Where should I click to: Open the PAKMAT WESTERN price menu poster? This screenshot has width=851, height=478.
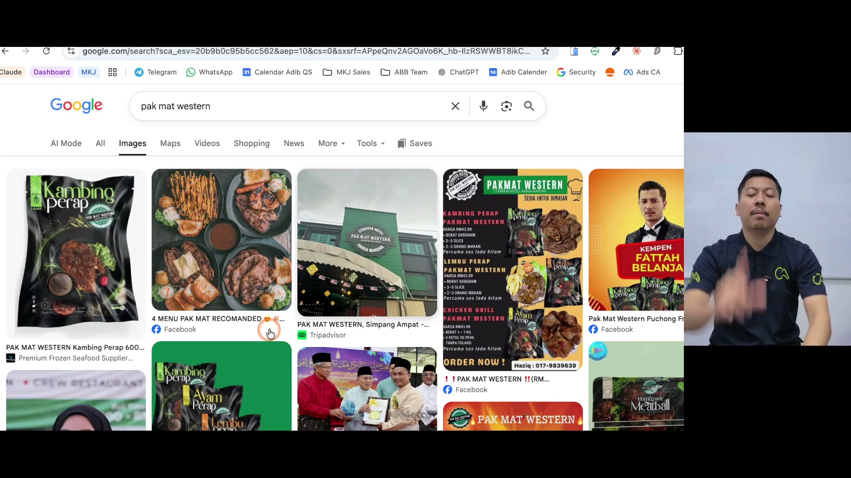513,270
